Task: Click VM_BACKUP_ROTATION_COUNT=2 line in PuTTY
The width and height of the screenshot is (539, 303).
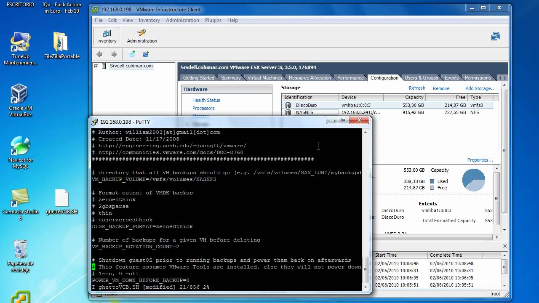Action: (x=136, y=247)
